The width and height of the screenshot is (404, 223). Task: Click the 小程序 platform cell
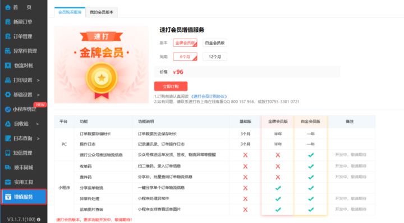click(x=64, y=188)
